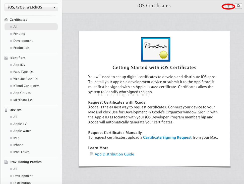Open the Certificate Signing Request link
Image resolution: width=244 pixels, height=184 pixels.
tap(167, 137)
